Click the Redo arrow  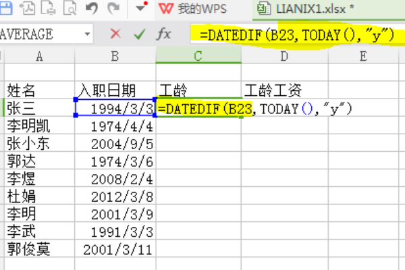pos(113,7)
